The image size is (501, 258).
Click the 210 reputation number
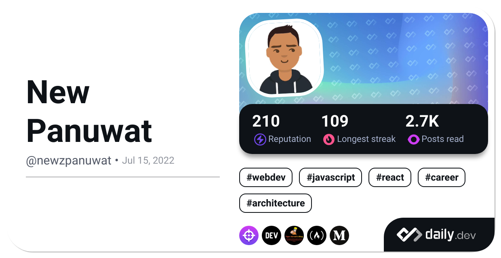(266, 121)
